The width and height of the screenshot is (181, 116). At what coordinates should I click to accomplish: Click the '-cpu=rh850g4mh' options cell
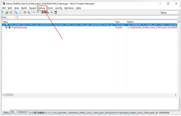tap(152, 25)
